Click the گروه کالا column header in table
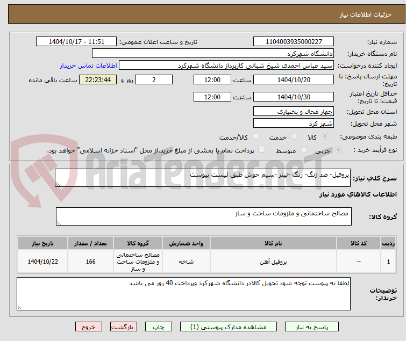This screenshot has height=341, width=406. click(138, 243)
